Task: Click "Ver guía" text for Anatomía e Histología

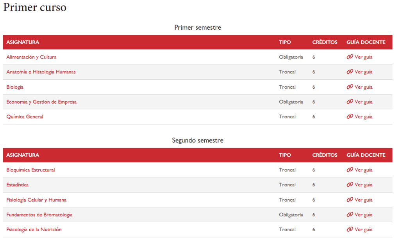Action: click(364, 72)
